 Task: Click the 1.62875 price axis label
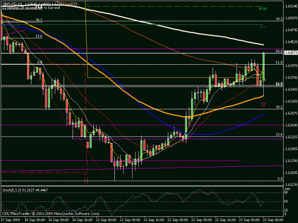[x=291, y=113]
